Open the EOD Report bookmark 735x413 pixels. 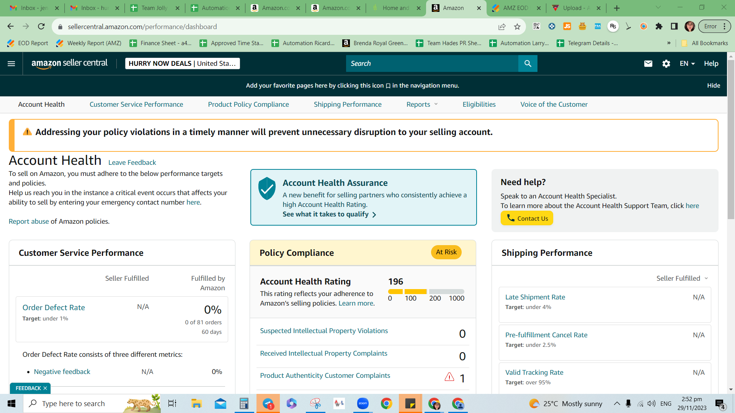28,43
